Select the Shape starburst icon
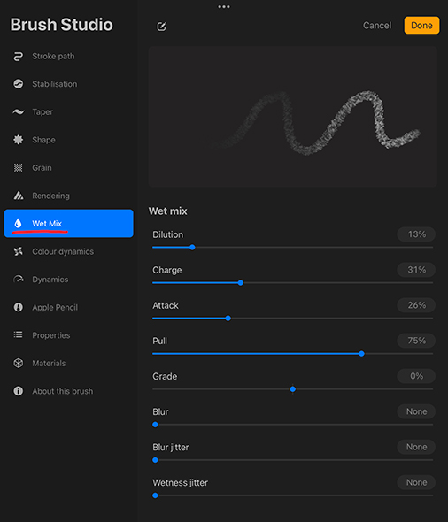Viewport: 448px width, 522px height. (19, 140)
